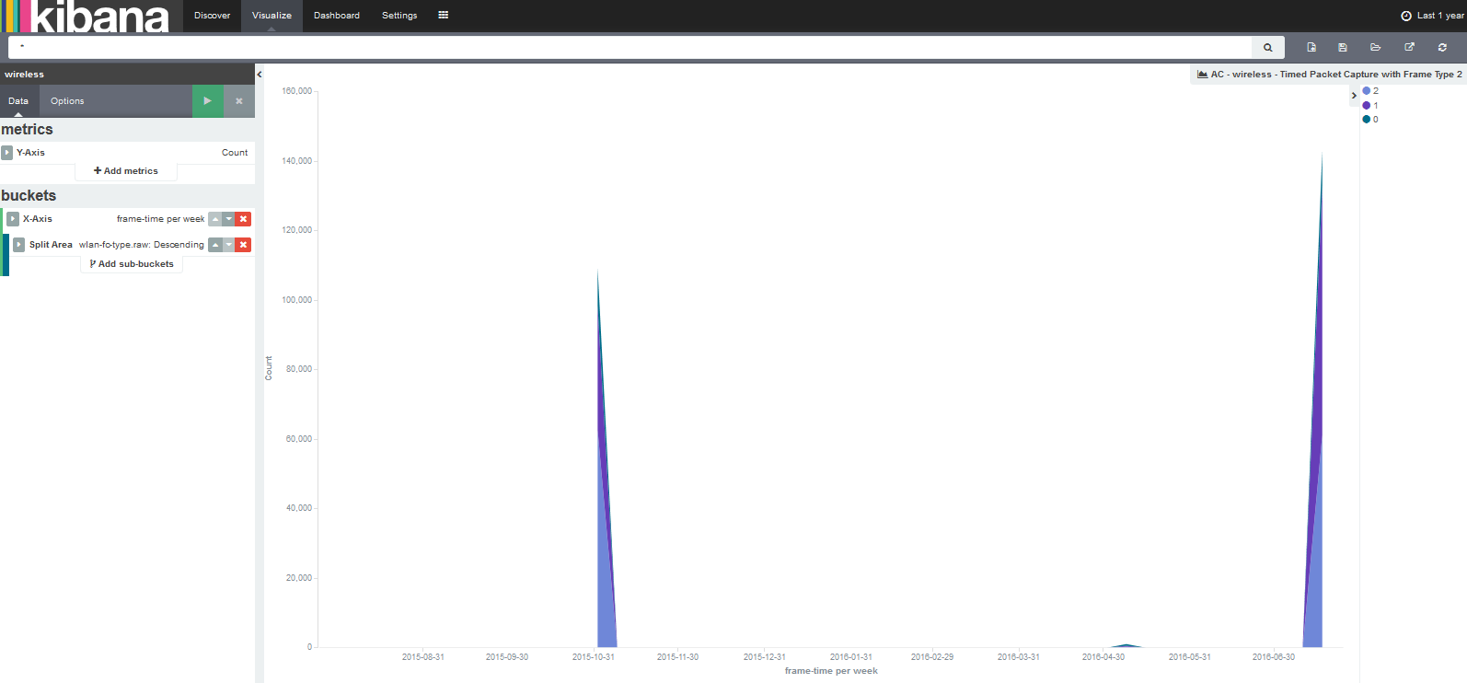Remove the X-Axis bucket with red X

point(243,219)
